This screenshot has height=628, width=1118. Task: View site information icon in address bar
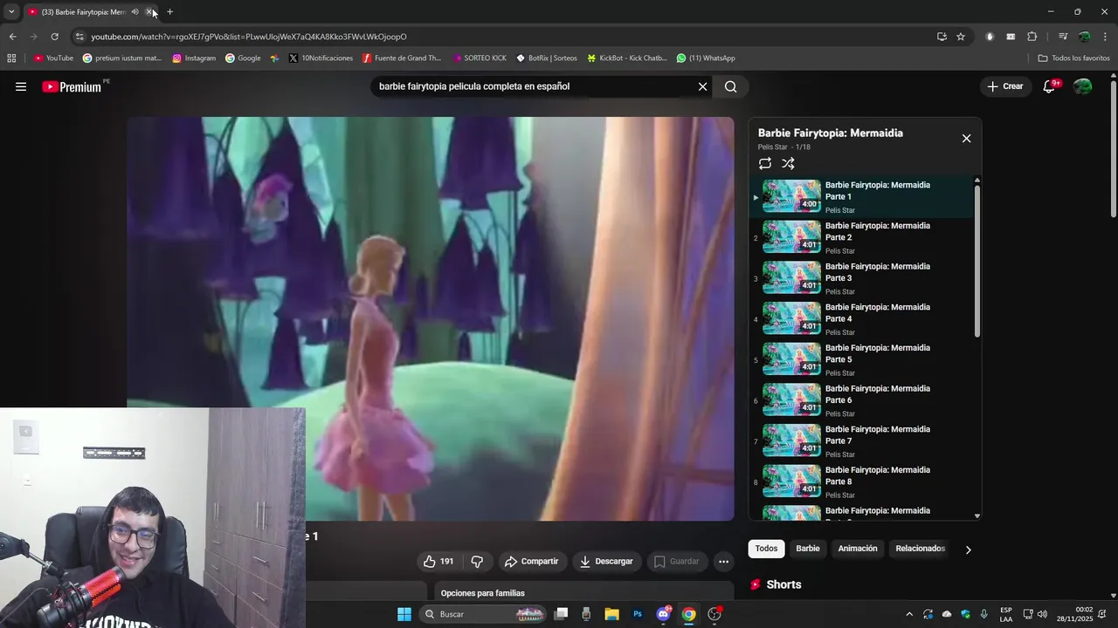click(x=79, y=37)
